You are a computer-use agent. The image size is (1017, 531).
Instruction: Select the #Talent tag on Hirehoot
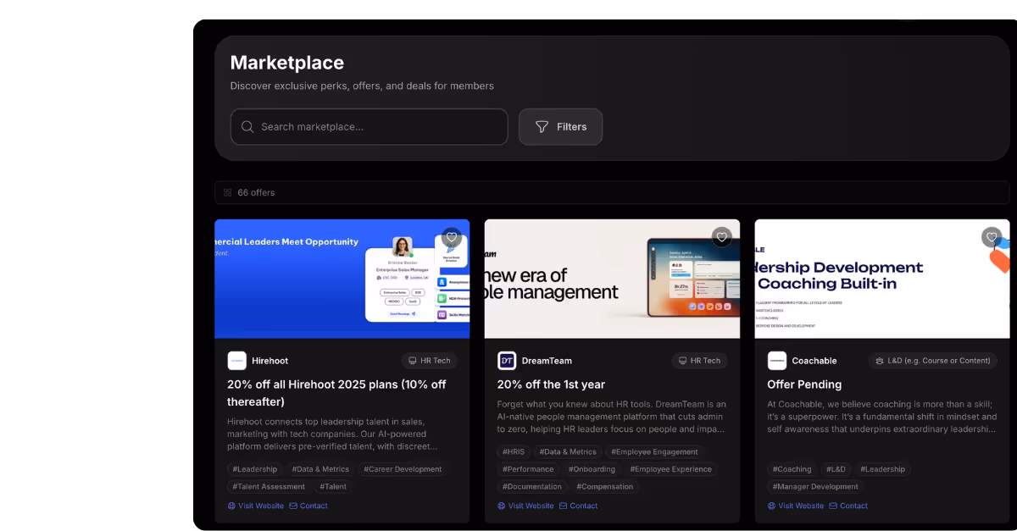click(x=333, y=487)
